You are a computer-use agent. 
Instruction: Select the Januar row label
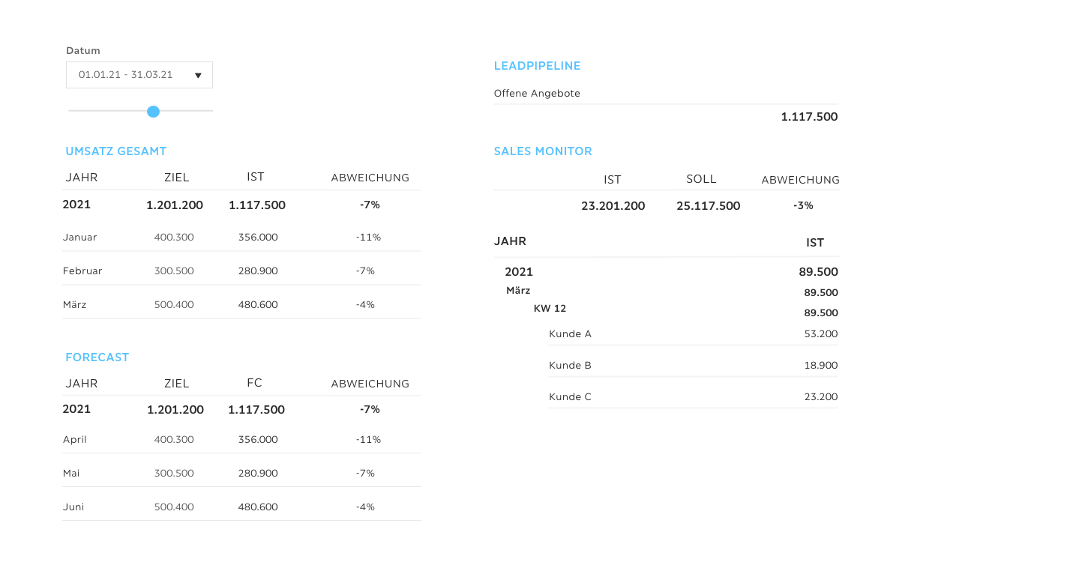(80, 238)
